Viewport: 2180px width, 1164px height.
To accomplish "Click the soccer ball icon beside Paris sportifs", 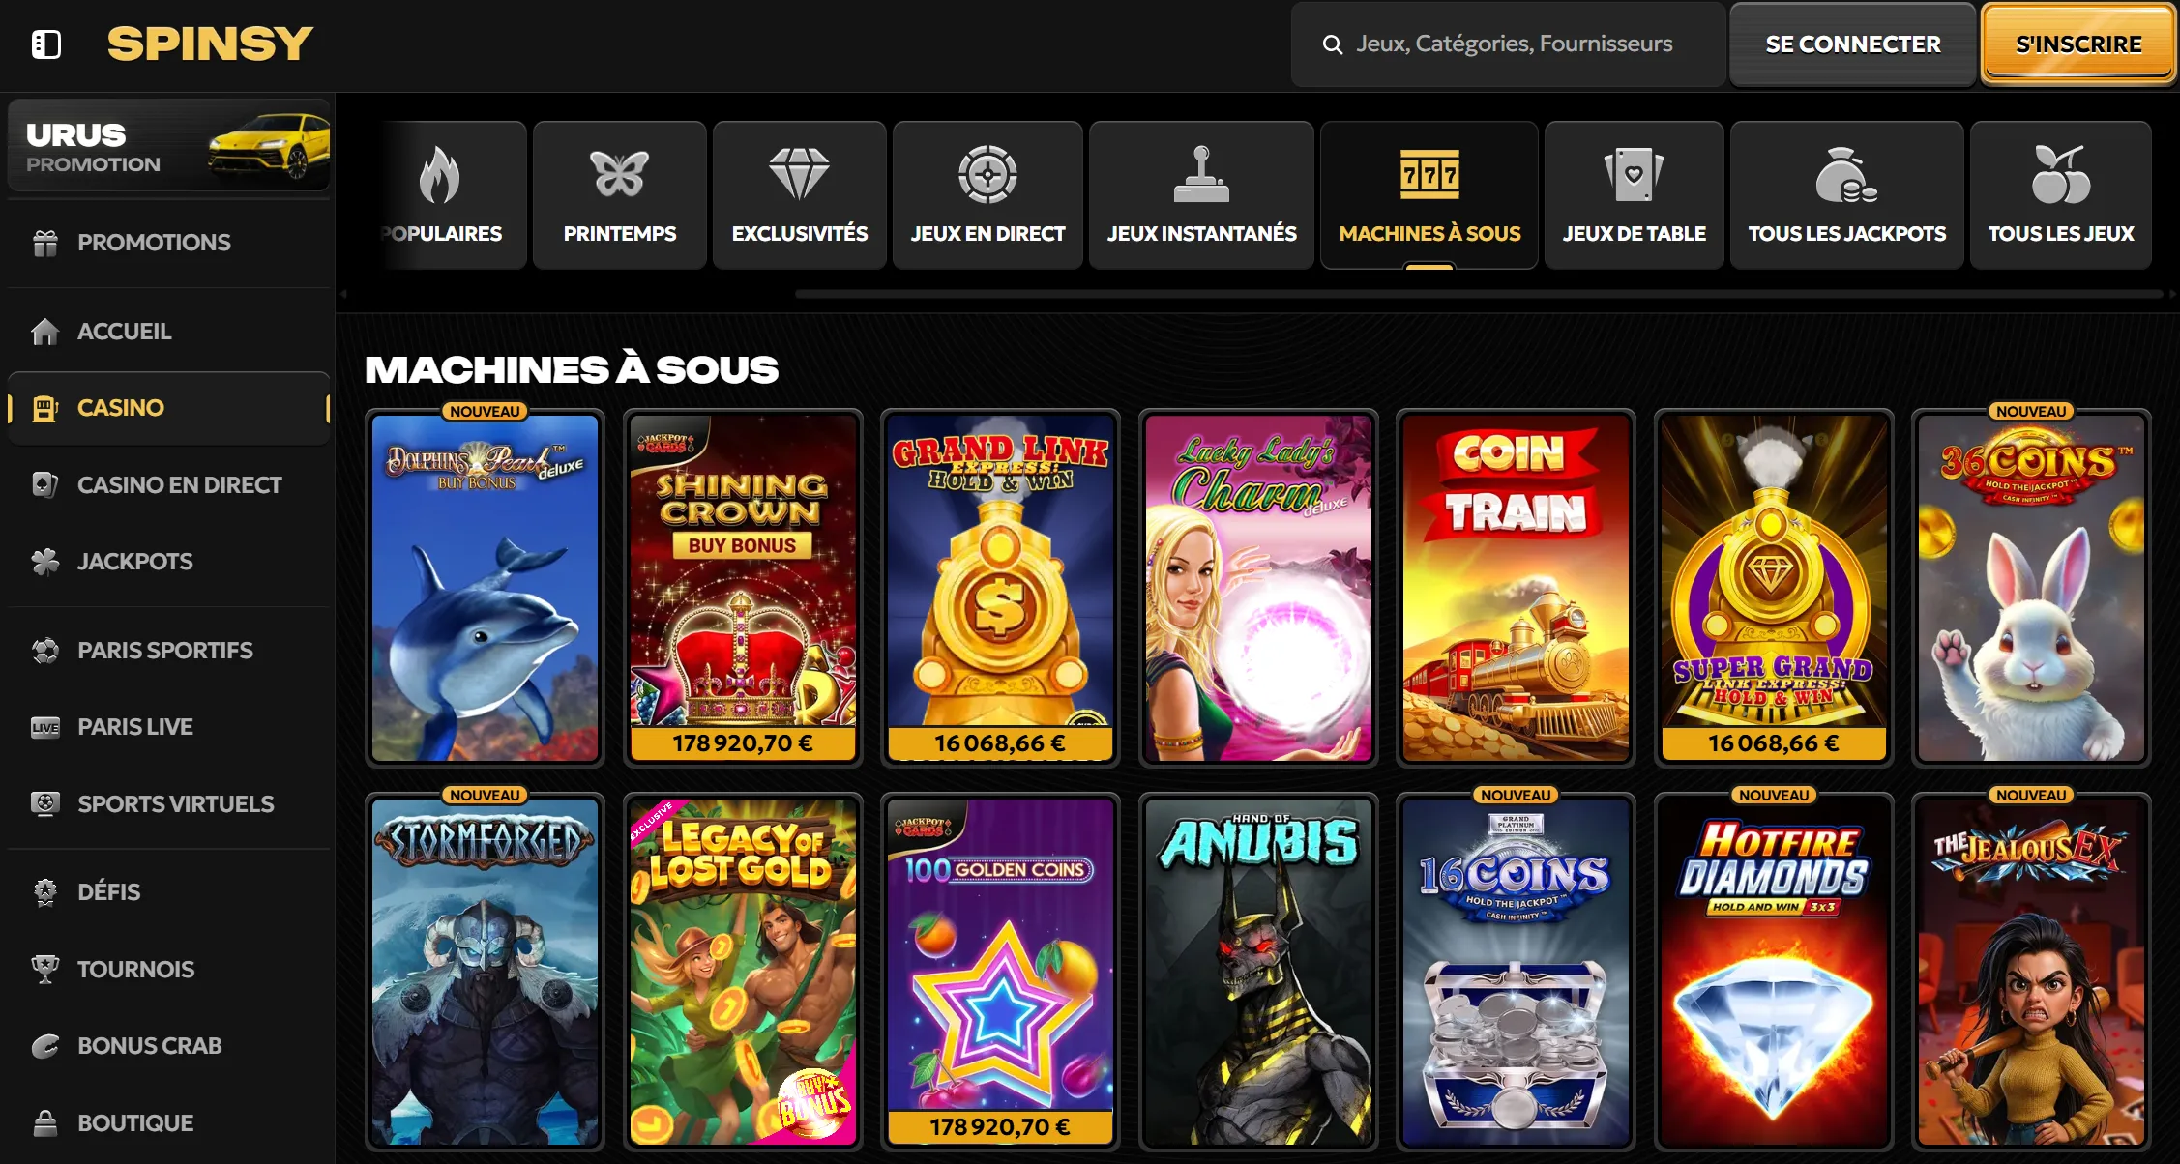I will pos(45,651).
